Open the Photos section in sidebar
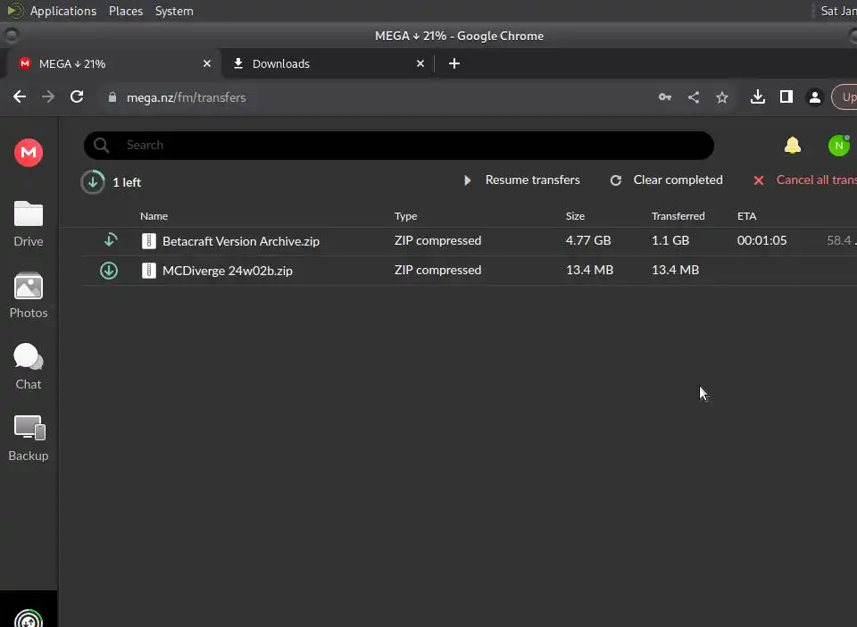This screenshot has width=857, height=627. (29, 295)
